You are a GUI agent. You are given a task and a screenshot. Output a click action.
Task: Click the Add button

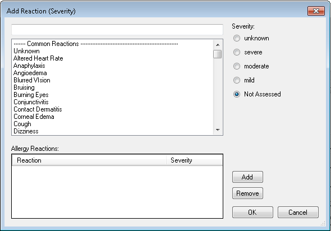pyautogui.click(x=247, y=177)
